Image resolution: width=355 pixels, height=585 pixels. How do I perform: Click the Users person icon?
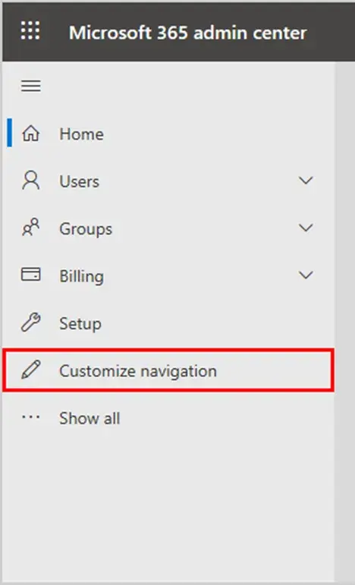coord(31,181)
